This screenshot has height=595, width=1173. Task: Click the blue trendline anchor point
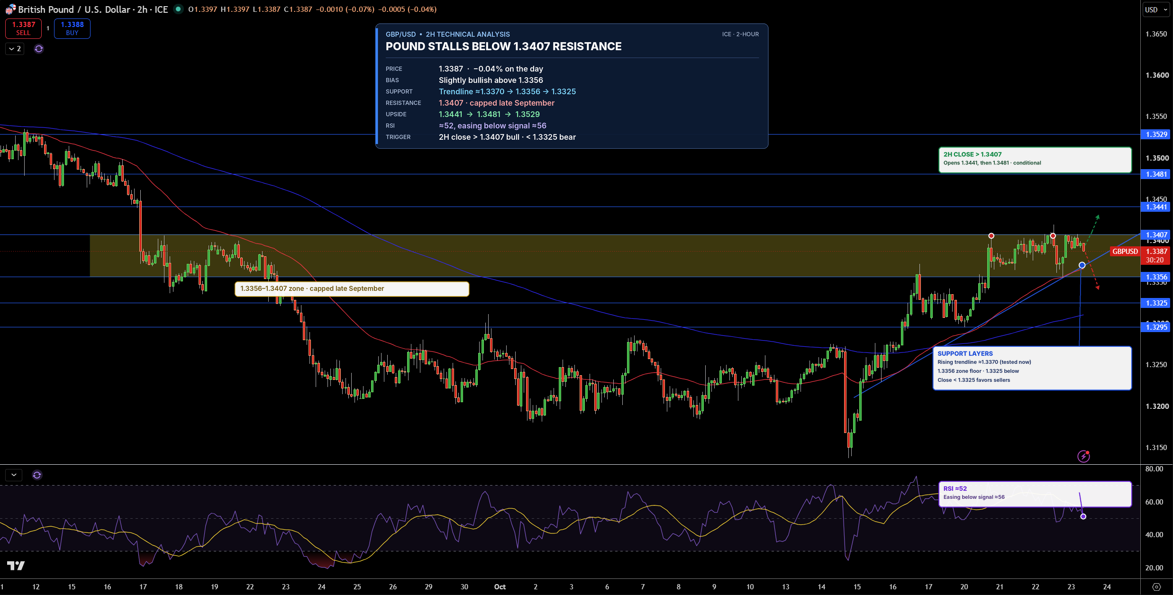coord(1082,265)
